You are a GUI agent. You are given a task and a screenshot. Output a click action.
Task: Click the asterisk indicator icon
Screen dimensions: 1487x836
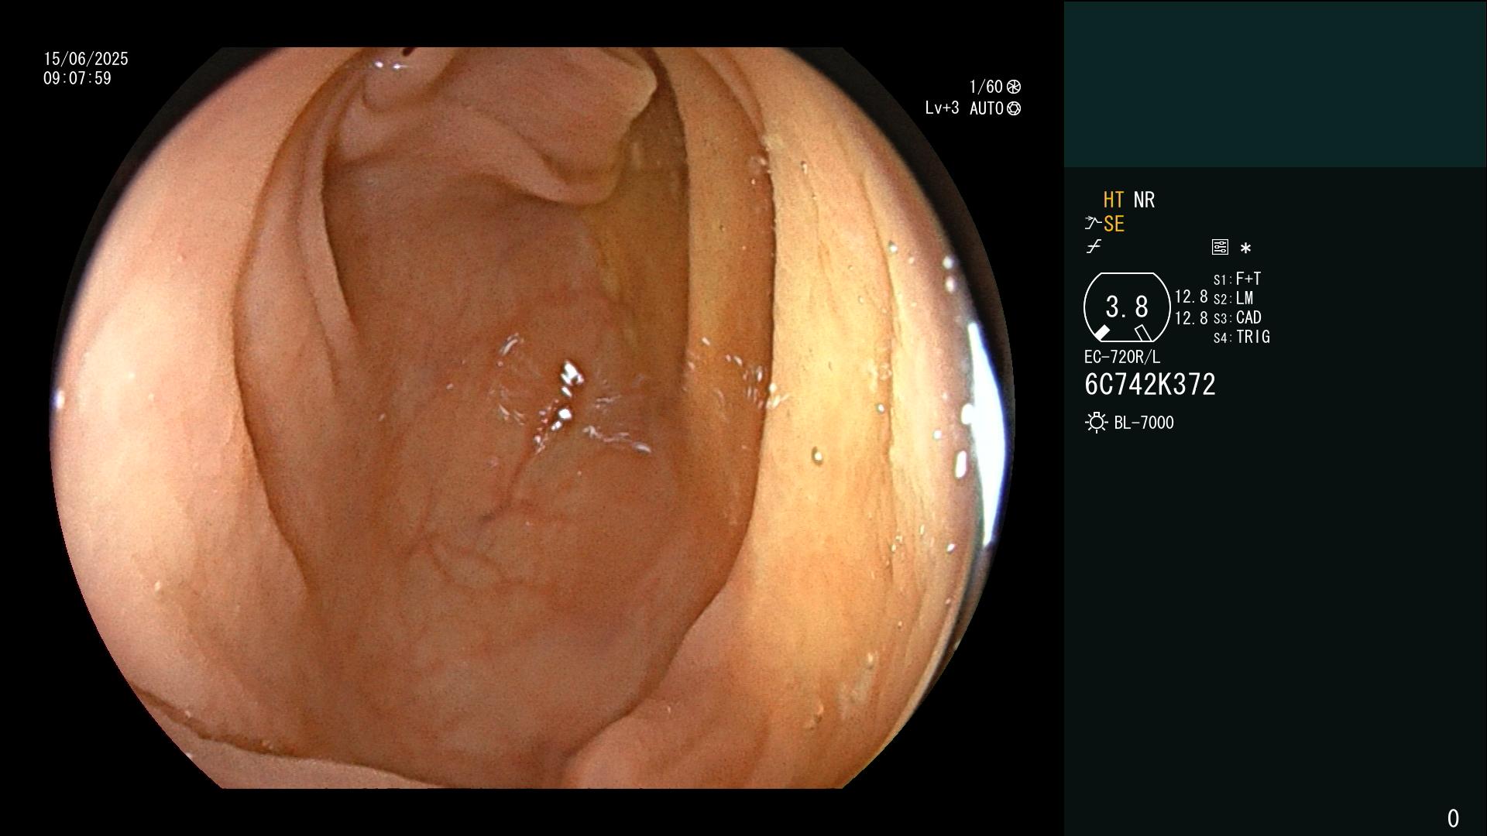coord(1245,248)
